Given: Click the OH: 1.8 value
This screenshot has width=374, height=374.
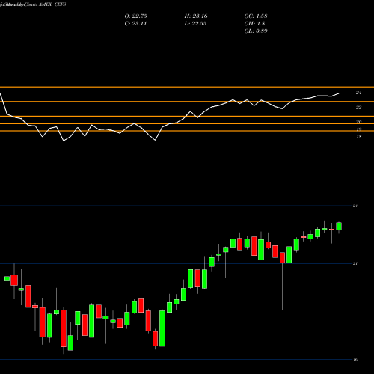Looking at the screenshot, I should [254, 24].
